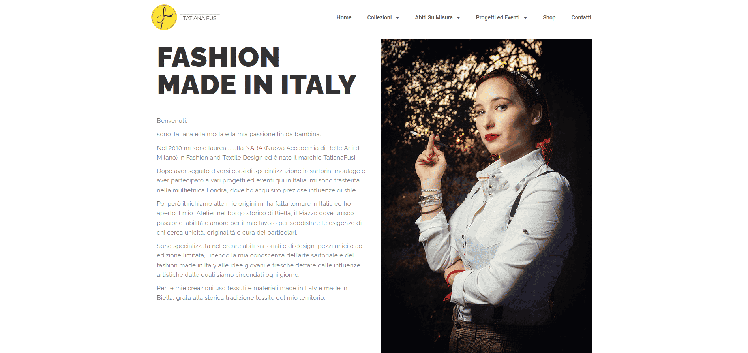Click the FASHION MADE IN ITALY heading
Image resolution: width=748 pixels, height=353 pixels.
tap(257, 71)
